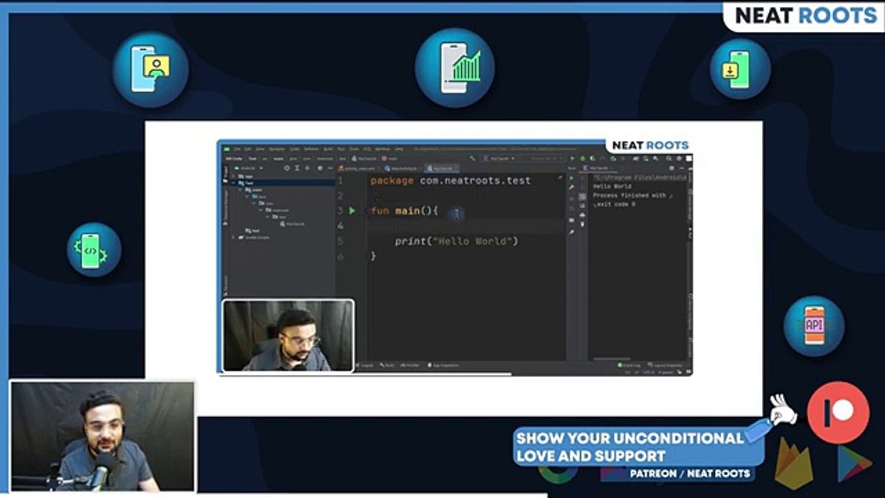This screenshot has width=885, height=498.
Task: Collapse the Test module node
Action: click(234, 183)
